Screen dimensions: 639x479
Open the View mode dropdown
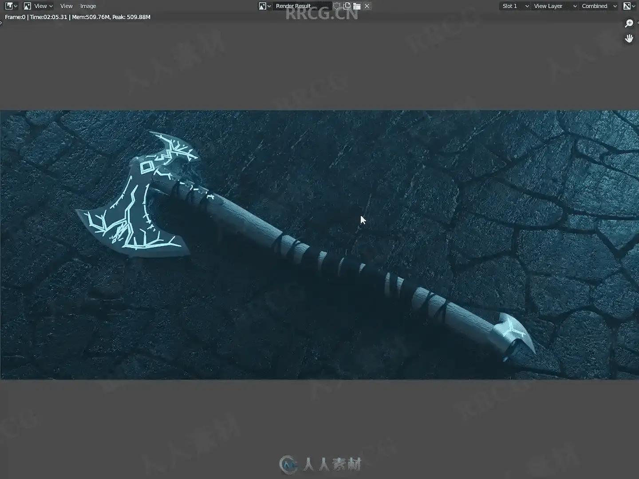pyautogui.click(x=38, y=6)
